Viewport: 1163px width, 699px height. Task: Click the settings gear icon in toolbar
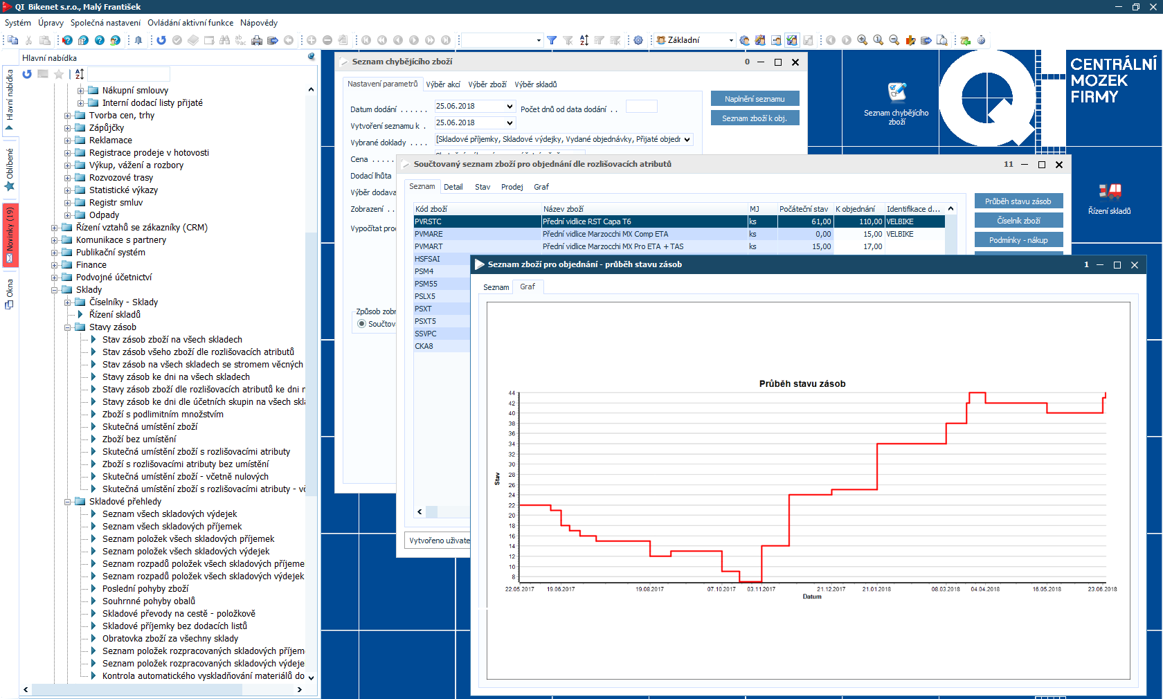click(638, 40)
